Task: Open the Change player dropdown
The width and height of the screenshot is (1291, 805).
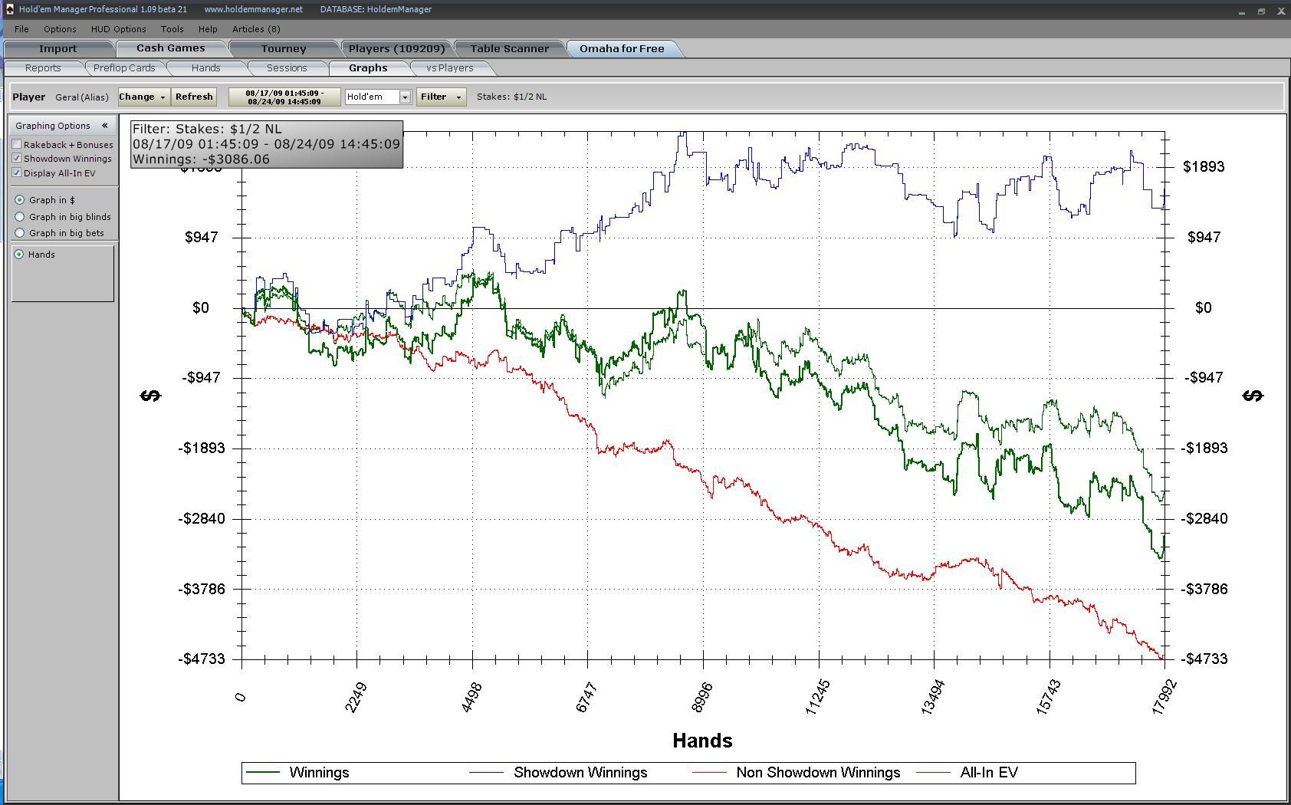Action: pos(143,97)
